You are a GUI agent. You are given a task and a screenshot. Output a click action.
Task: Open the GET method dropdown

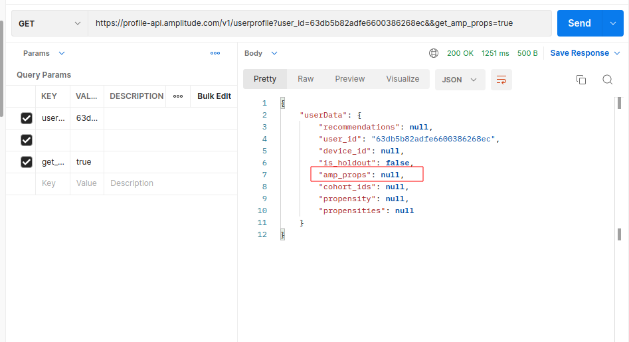point(50,24)
